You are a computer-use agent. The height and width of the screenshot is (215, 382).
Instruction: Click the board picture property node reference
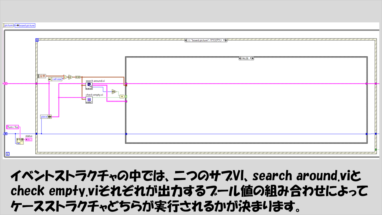[x=26, y=25]
